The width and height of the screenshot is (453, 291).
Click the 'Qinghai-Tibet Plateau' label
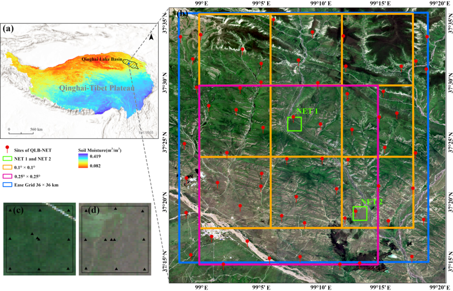(x=97, y=88)
